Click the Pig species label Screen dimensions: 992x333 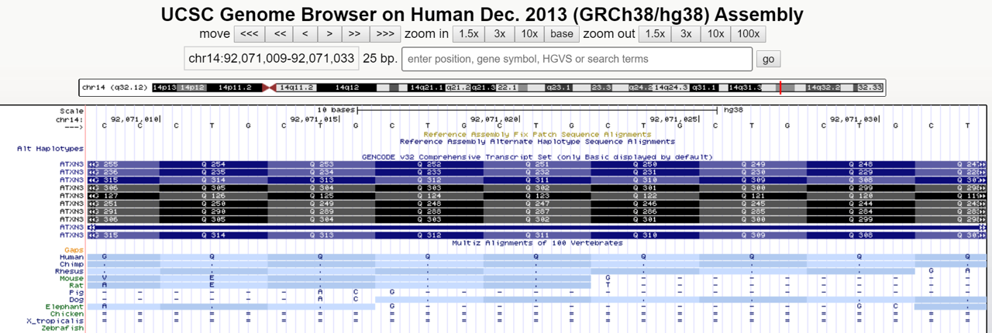[x=77, y=292]
